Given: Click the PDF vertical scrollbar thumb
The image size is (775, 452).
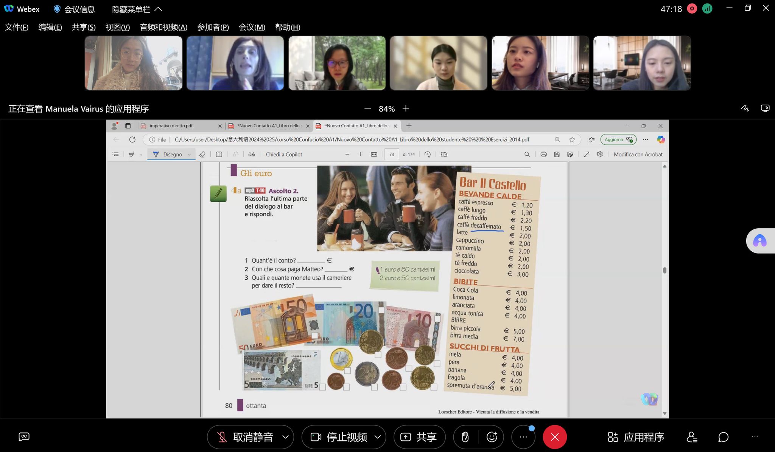Looking at the screenshot, I should coord(665,270).
